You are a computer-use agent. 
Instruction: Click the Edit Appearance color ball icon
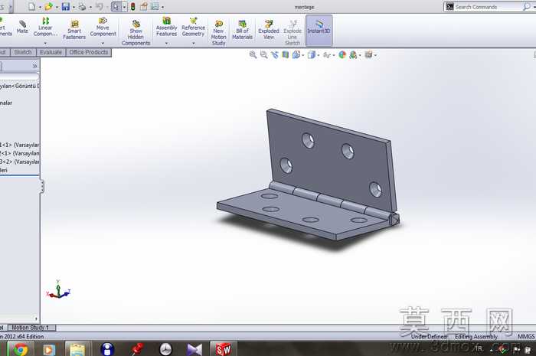click(342, 54)
